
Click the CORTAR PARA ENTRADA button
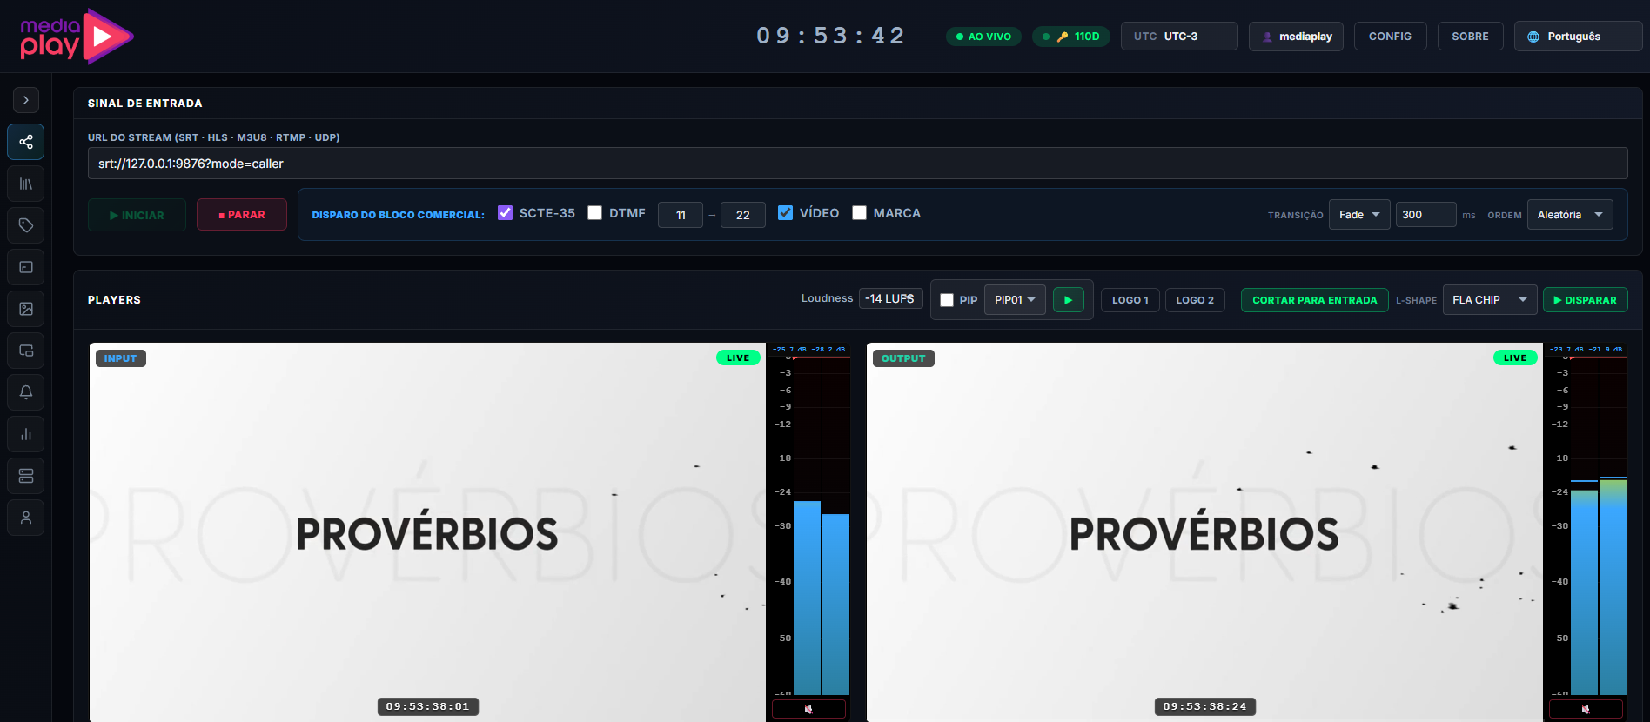click(1314, 300)
